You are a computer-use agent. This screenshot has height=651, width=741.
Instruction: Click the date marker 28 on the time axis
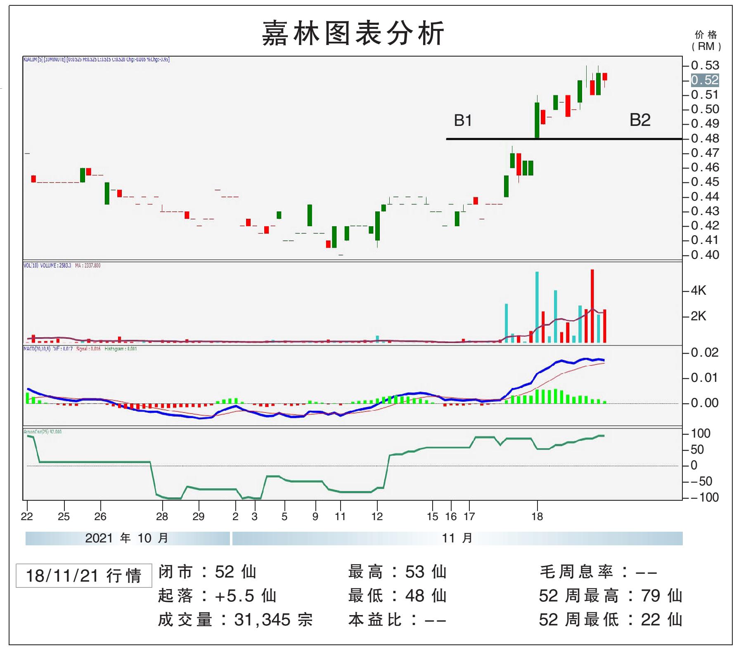pyautogui.click(x=162, y=516)
